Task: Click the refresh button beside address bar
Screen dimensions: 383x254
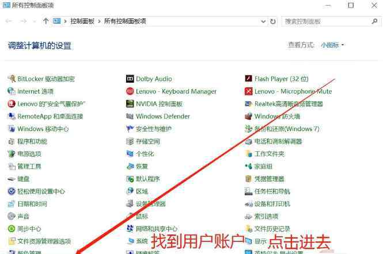Action: click(272, 21)
